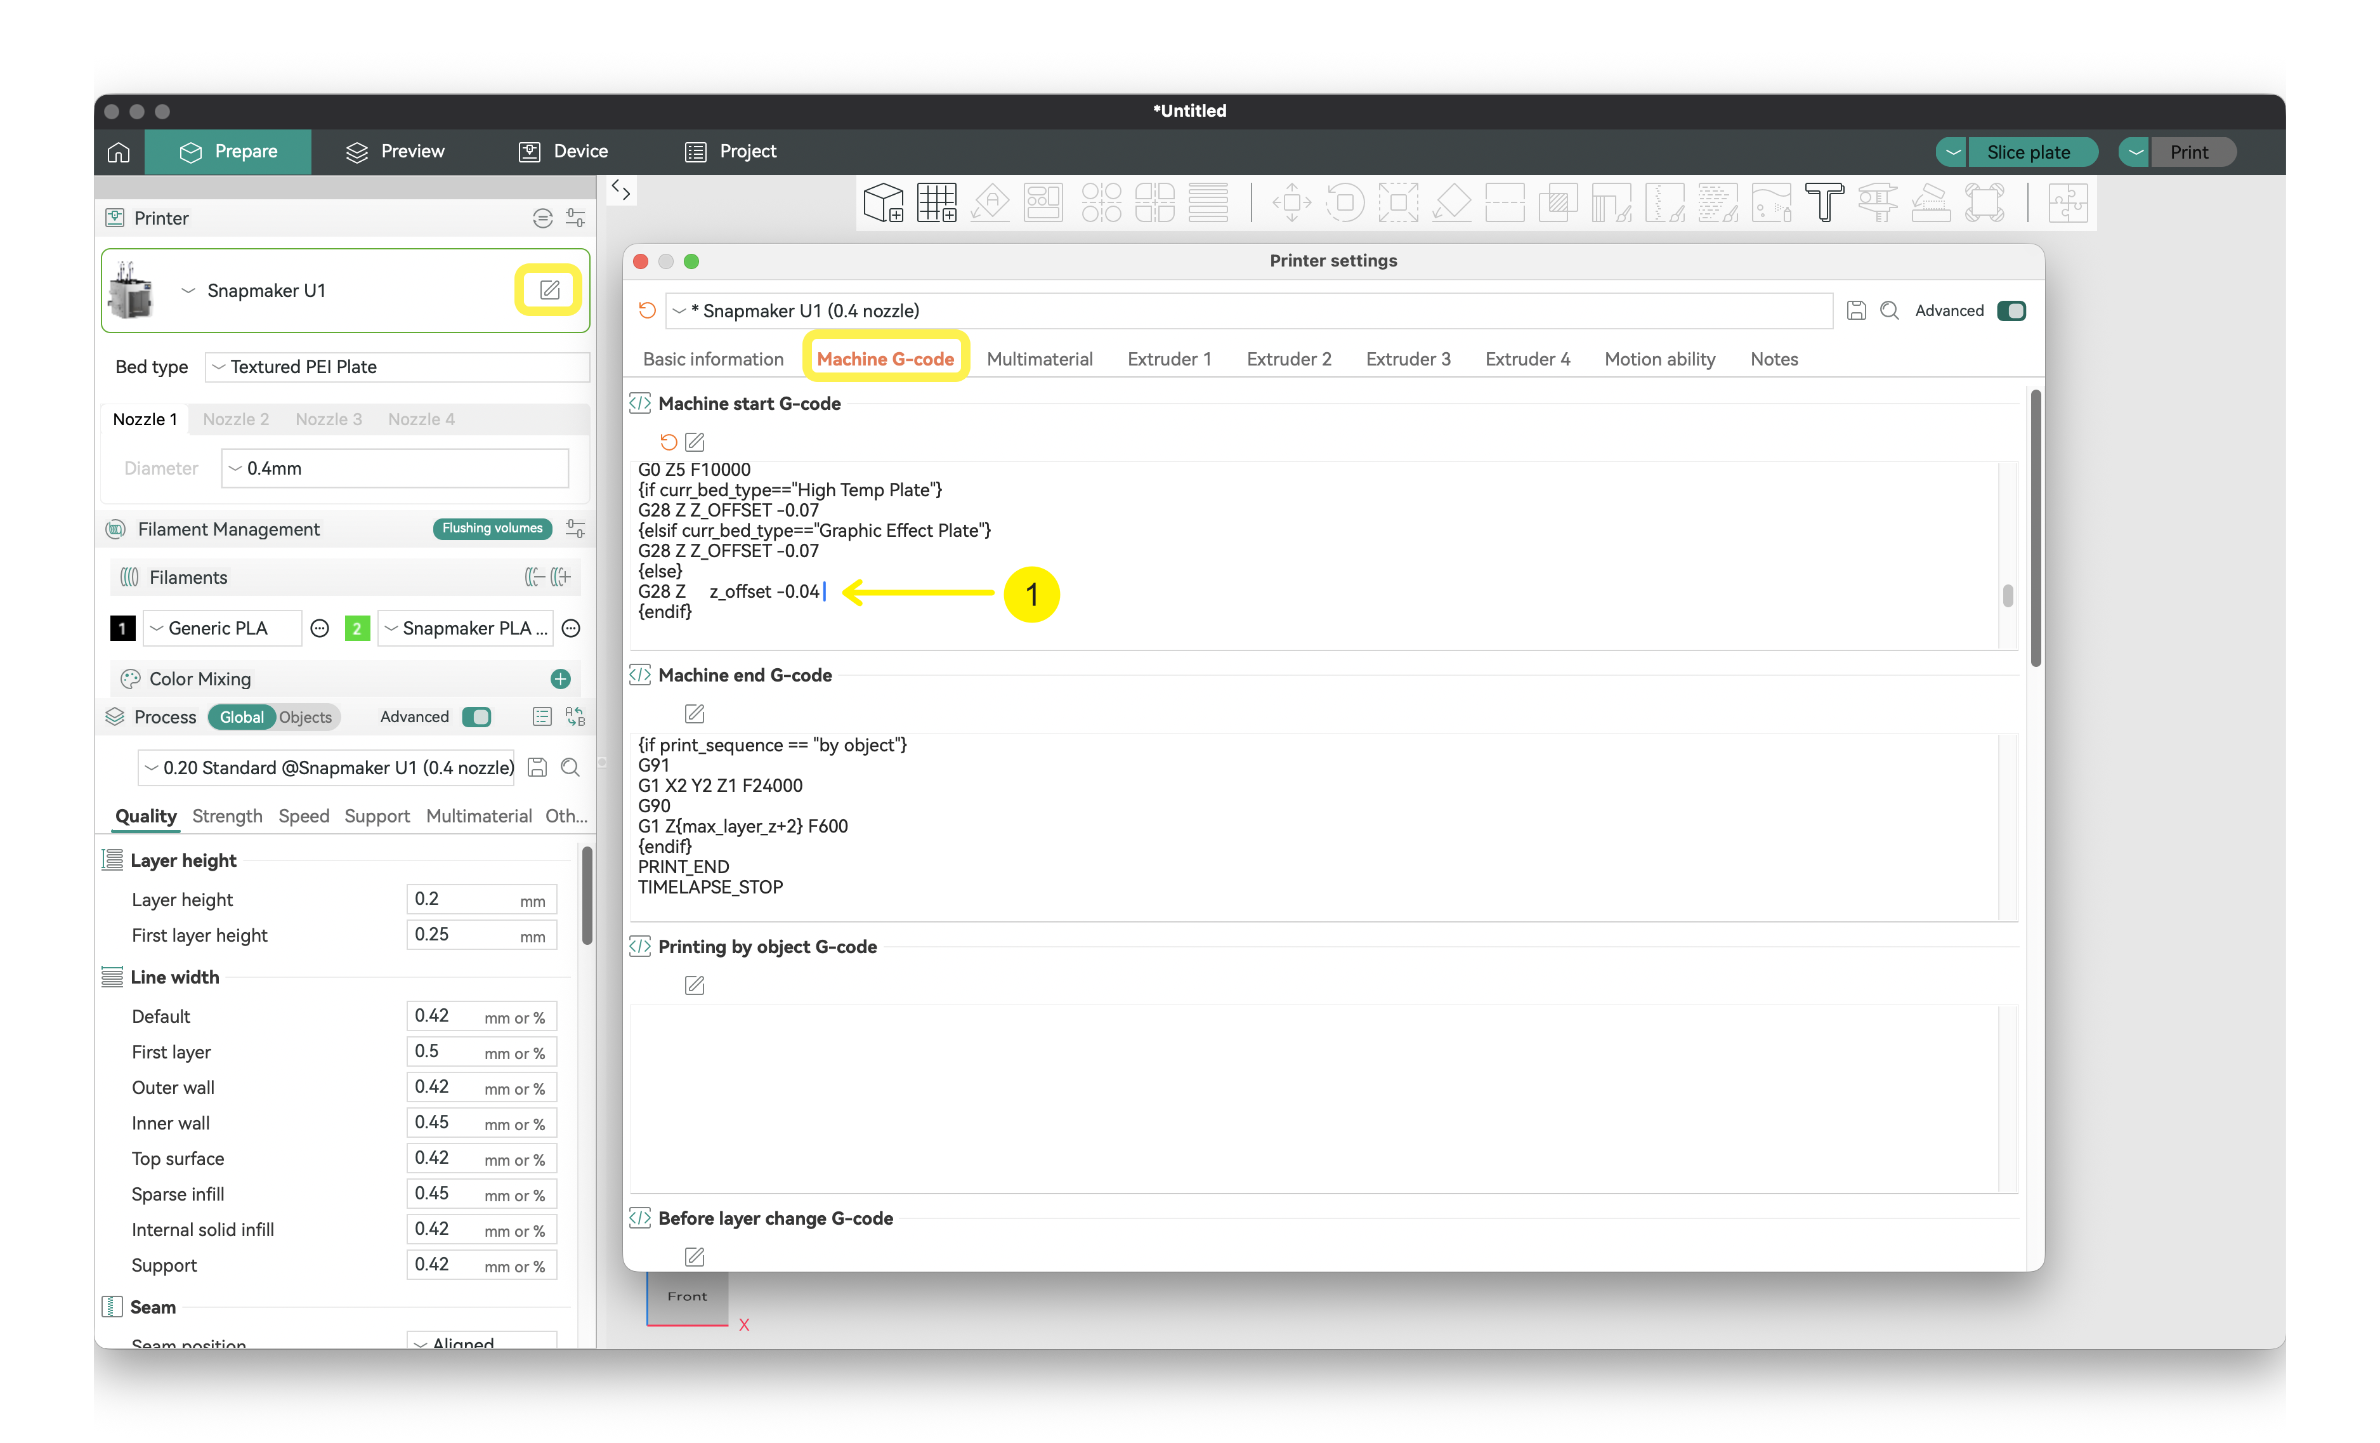Add a new Color Mixing entry
The height and width of the screenshot is (1443, 2380).
point(560,680)
